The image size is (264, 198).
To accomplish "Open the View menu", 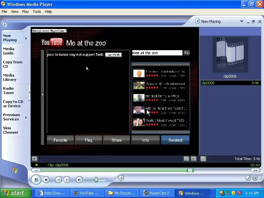I will click(15, 12).
